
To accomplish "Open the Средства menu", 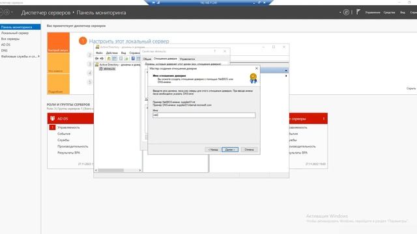I will 390,12.
